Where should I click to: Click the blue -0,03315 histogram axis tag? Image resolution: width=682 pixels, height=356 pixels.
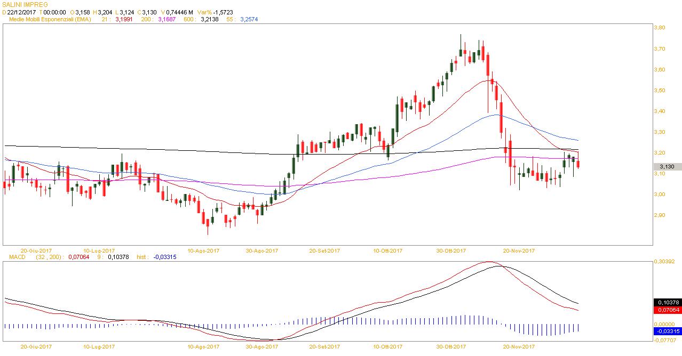click(x=667, y=331)
